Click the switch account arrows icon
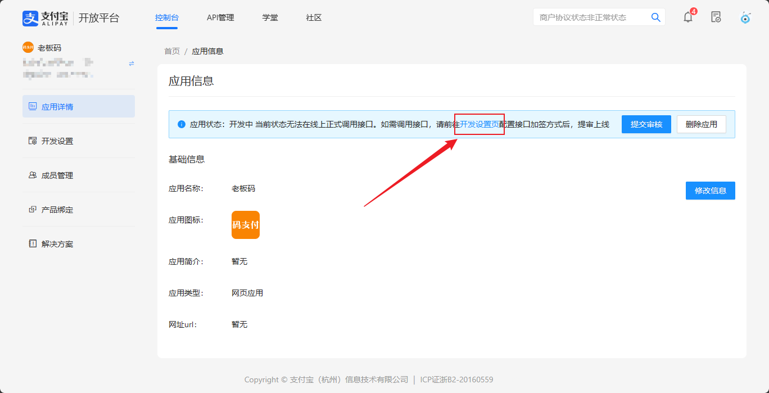The height and width of the screenshot is (393, 769). pyautogui.click(x=132, y=64)
